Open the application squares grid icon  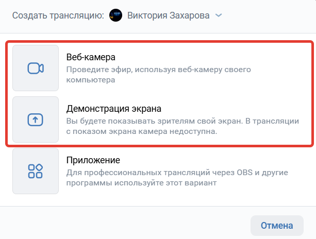click(x=35, y=171)
